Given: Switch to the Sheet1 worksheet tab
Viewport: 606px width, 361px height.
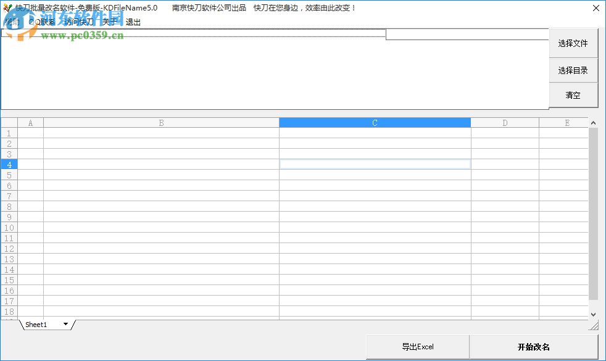Looking at the screenshot, I should click(x=37, y=324).
